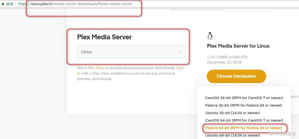Click the secure lock icon in address bar
The height and width of the screenshot is (139, 299).
click(3, 4)
